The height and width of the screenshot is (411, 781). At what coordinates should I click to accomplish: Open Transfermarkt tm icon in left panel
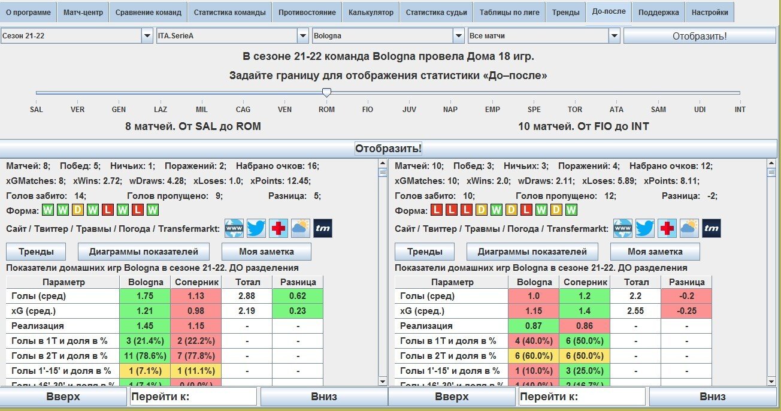click(323, 228)
